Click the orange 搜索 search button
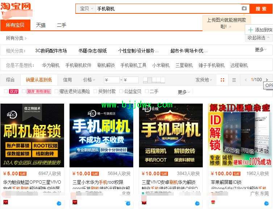273x209 pixels. 261,9
